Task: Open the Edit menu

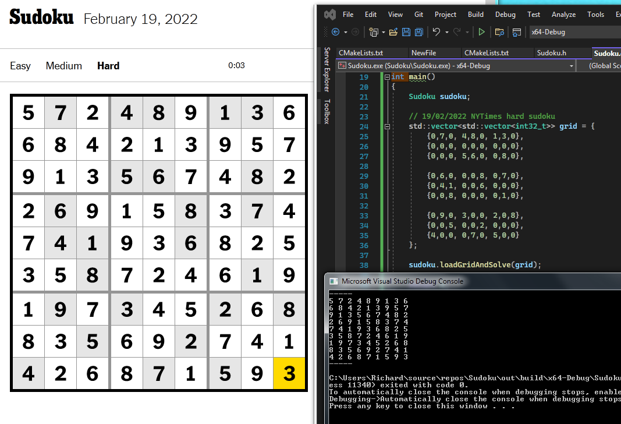Action: coord(371,15)
